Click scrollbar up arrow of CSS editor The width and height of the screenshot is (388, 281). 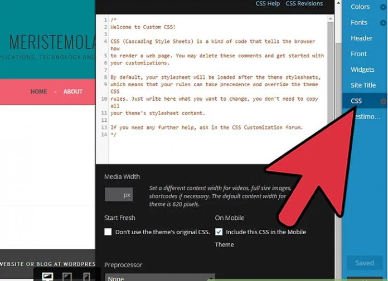[x=331, y=18]
